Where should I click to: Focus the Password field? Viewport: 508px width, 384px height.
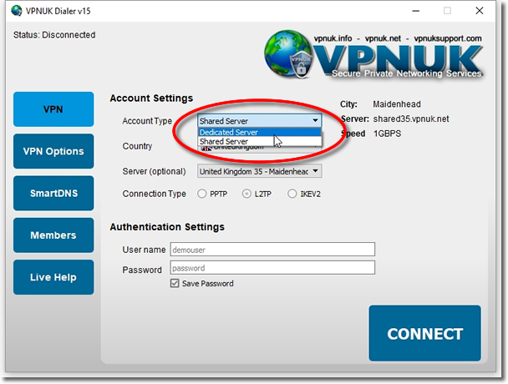pyautogui.click(x=272, y=268)
